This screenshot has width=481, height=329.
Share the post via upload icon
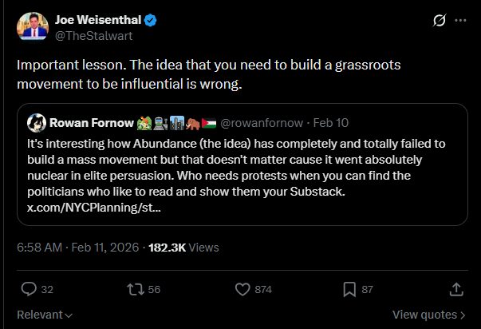click(x=456, y=288)
